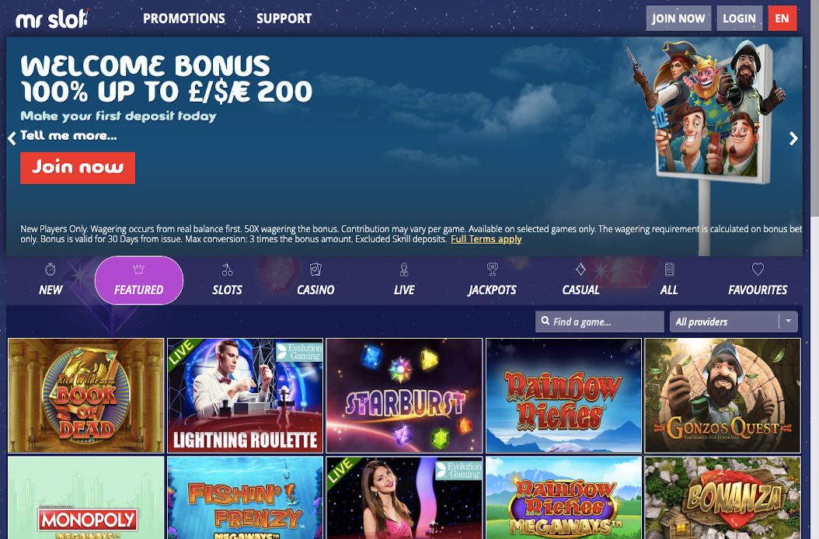
Task: Select the cherry icon for Slots
Action: tap(227, 269)
